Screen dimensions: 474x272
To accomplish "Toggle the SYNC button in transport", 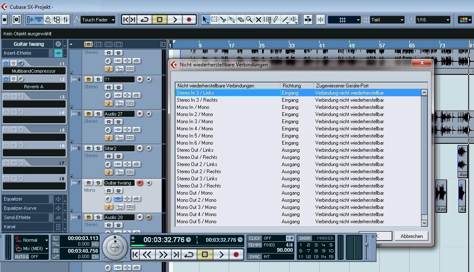I will [254, 256].
